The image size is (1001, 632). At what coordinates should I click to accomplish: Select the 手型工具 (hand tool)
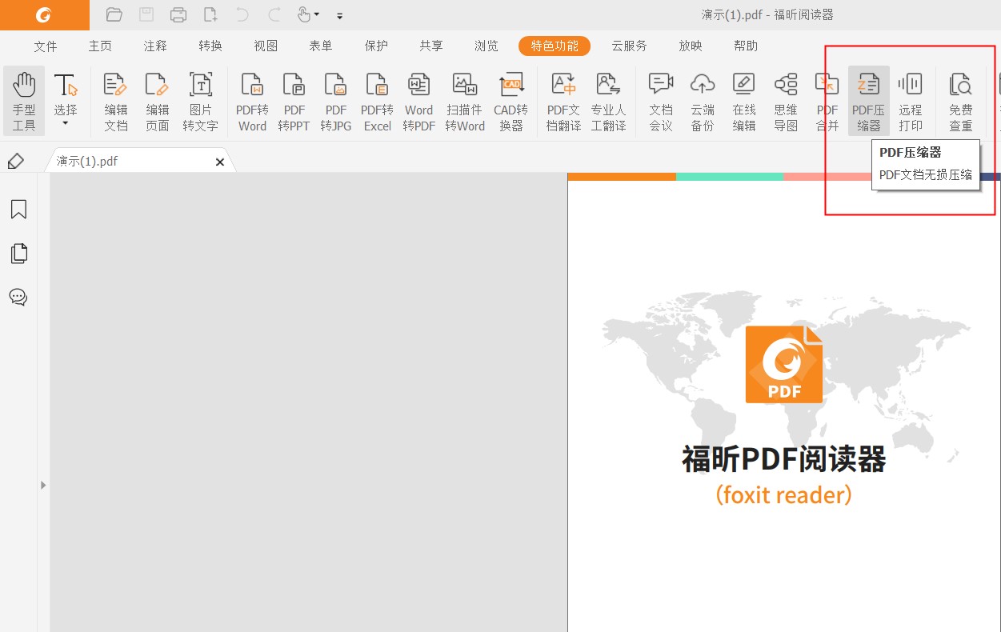coord(23,101)
